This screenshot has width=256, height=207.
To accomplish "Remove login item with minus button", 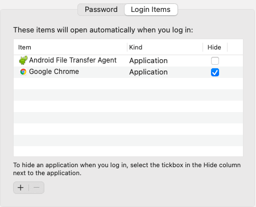I will click(36, 188).
